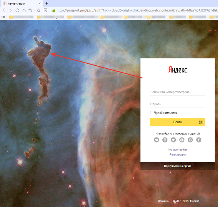Toggle the Чужой компьютер checkbox
Viewport: 218px width, 207px height.
click(152, 113)
